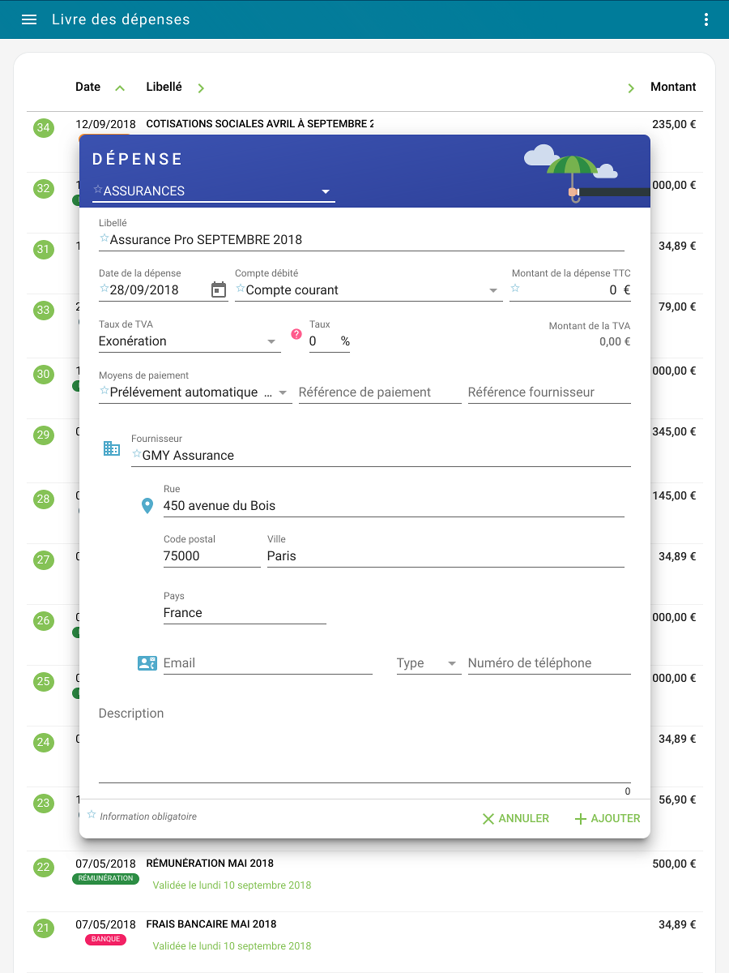Screen dimensions: 729x973
Task: Click the address location pin icon
Action: click(147, 506)
